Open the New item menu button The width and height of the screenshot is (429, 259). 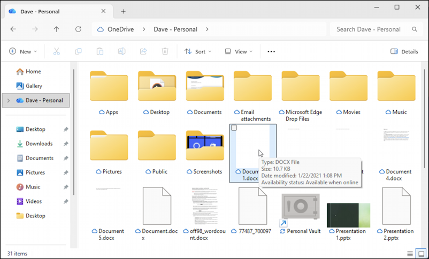(x=23, y=51)
